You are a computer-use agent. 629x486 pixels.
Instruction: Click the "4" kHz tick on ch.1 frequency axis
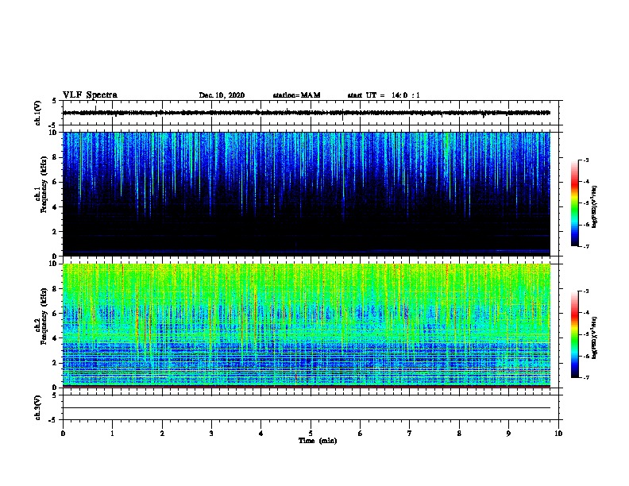(55, 207)
